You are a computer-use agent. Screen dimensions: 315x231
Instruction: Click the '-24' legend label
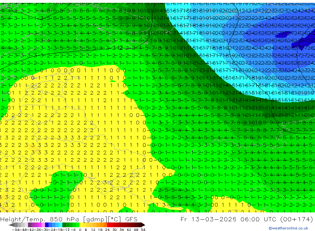pyautogui.click(x=52, y=230)
